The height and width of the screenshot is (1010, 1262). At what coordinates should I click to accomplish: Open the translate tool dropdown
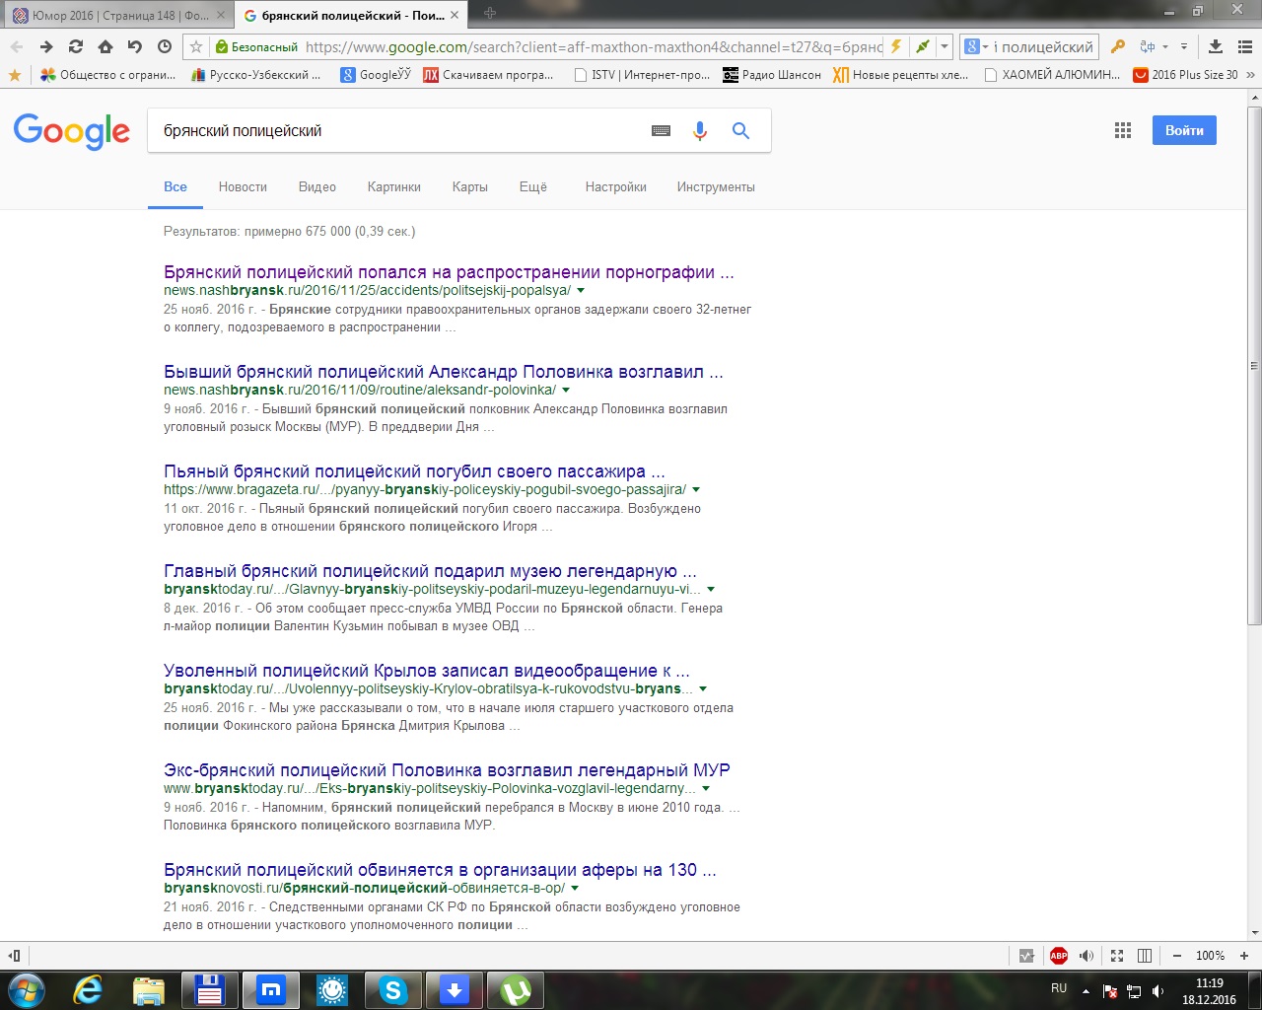pyautogui.click(x=1165, y=46)
